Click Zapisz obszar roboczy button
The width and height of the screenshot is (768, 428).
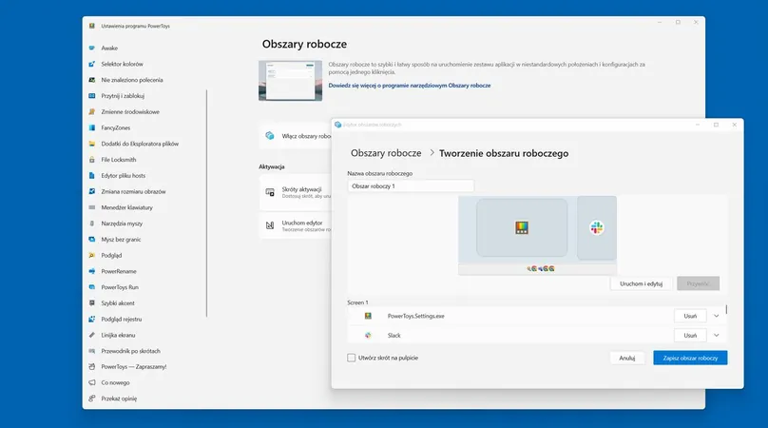(690, 358)
